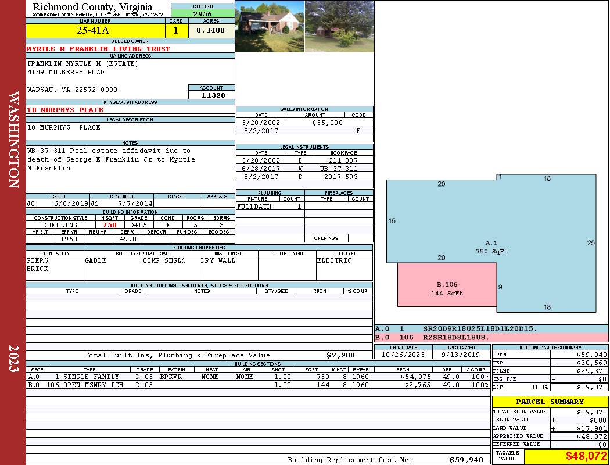The height and width of the screenshot is (465, 610).
Task: Click the PARCEL SUMMARY yellow header
Action: 550,402
